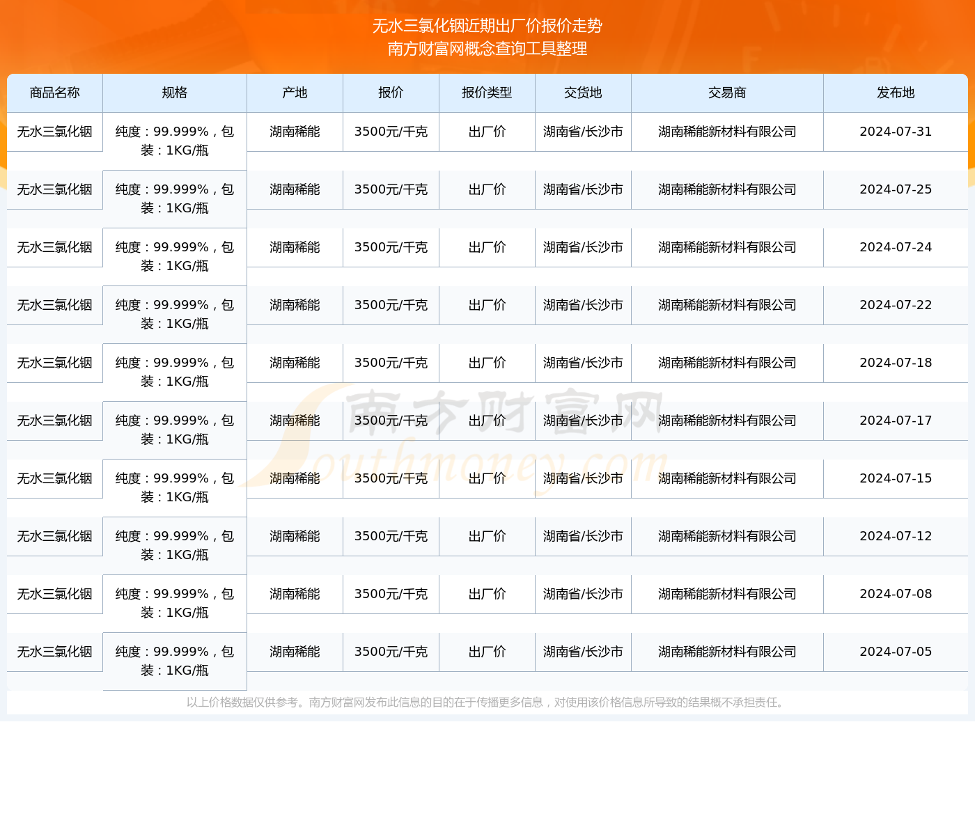Click the 规格 column header

[x=175, y=93]
